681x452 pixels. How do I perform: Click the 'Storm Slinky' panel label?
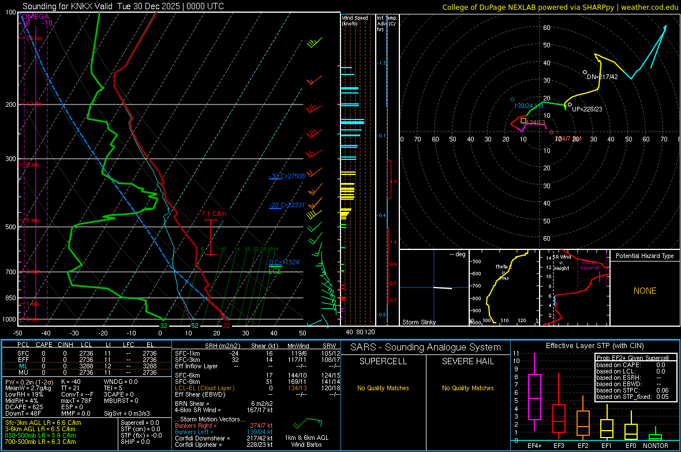[418, 322]
